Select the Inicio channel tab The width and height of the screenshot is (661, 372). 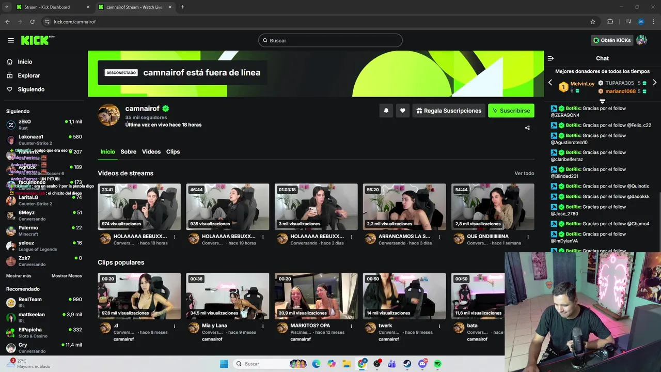107,152
